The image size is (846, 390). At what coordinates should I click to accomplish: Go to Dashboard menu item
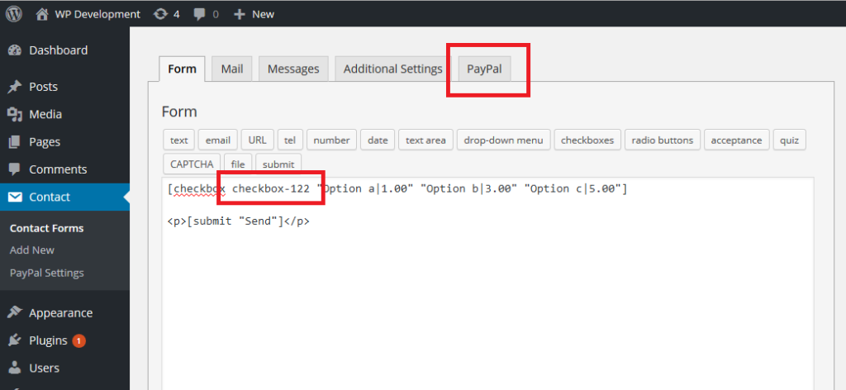(x=64, y=50)
